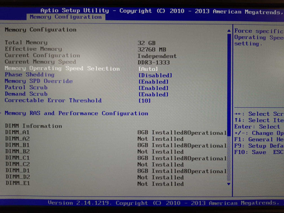The height and width of the screenshot is (213, 284).
Task: Click the Total Memory 32 GB value
Action: pos(146,43)
